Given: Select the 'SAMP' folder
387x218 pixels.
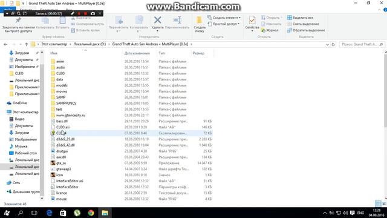Looking at the screenshot, I should tap(60, 97).
